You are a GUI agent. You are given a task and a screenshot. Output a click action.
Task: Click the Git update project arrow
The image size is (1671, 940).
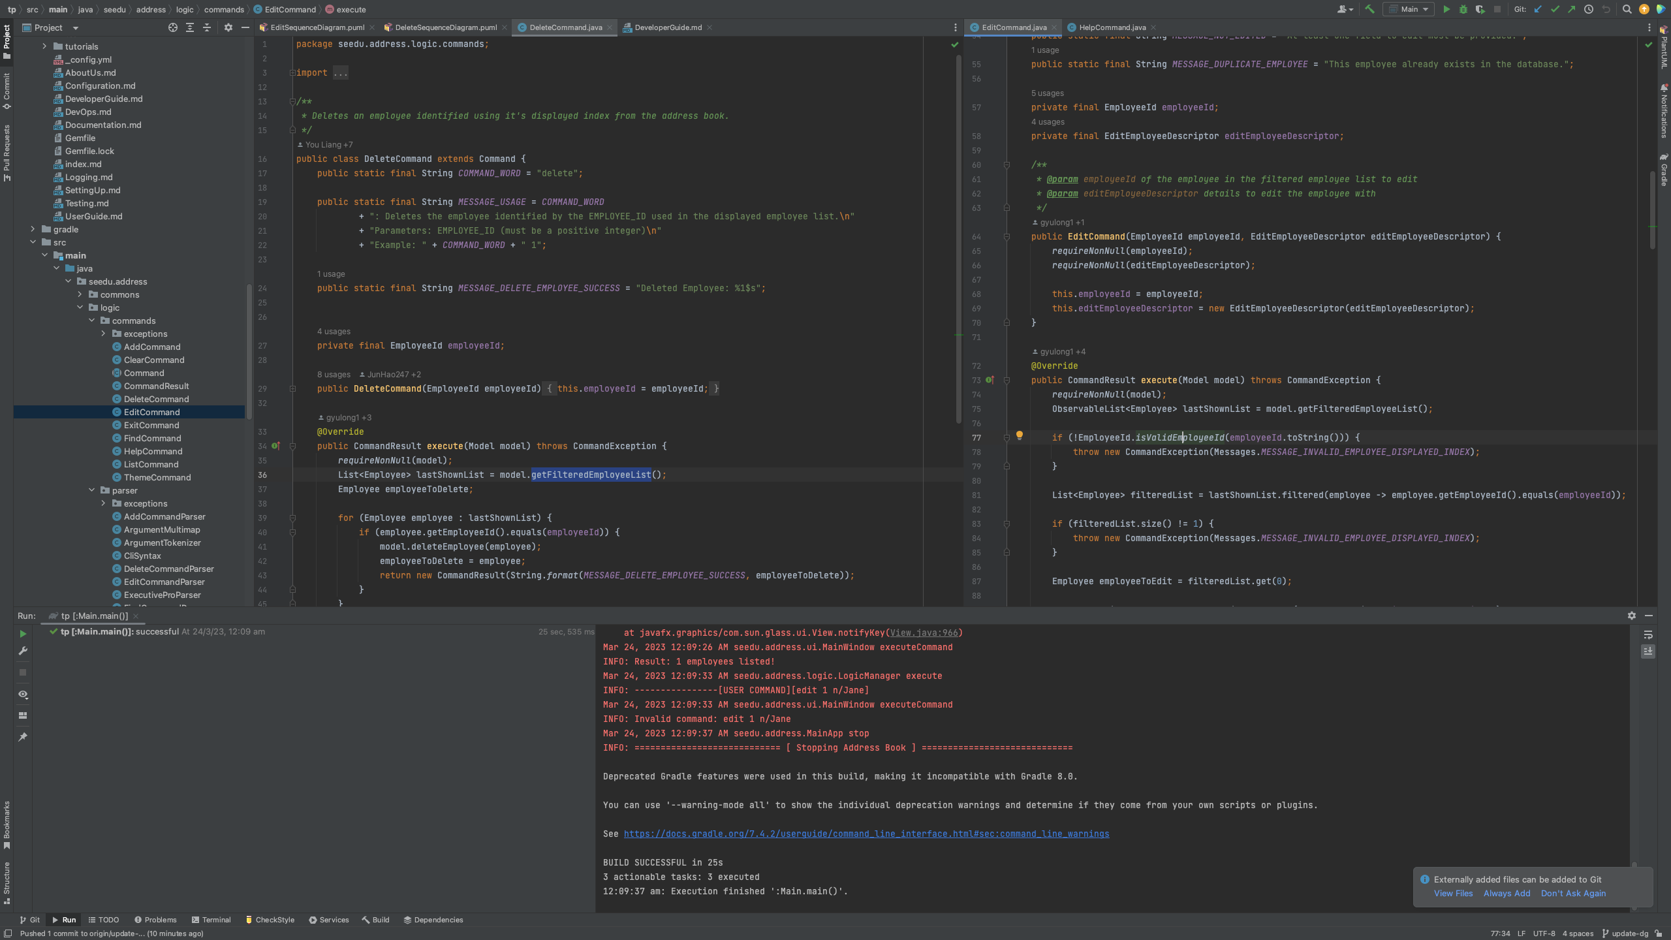[x=1538, y=9]
